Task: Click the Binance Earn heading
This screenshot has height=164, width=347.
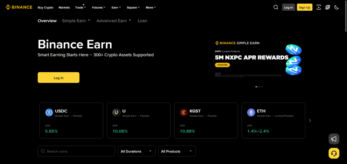Action: pyautogui.click(x=75, y=44)
